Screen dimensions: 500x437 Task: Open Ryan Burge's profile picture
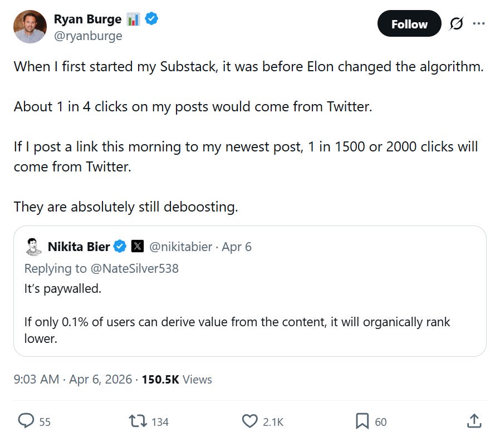[30, 27]
